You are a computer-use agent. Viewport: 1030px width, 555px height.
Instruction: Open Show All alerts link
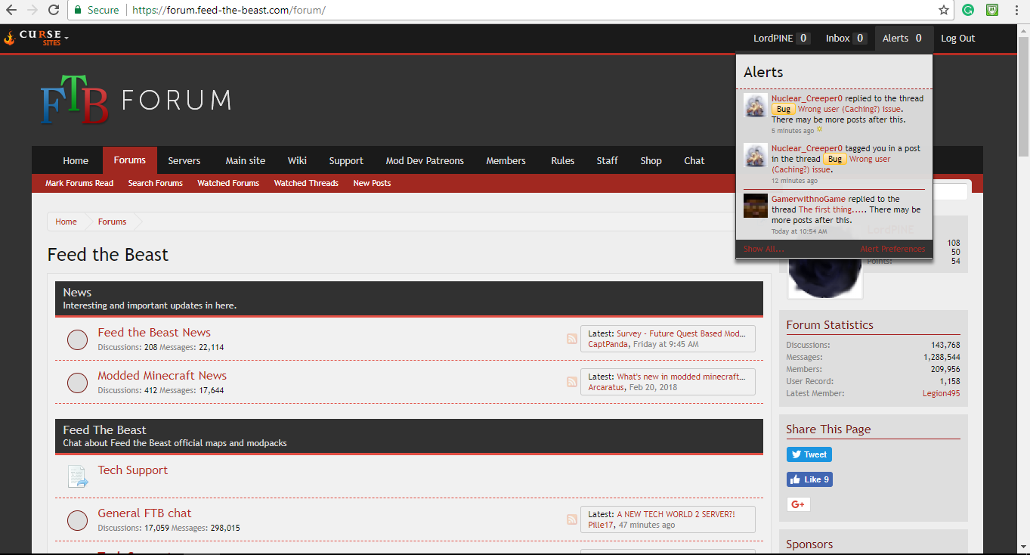pos(763,249)
